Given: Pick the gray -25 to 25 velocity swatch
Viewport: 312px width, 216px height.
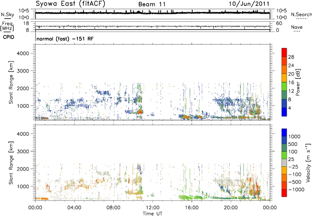Looking at the screenshot, I should click(x=284, y=163).
